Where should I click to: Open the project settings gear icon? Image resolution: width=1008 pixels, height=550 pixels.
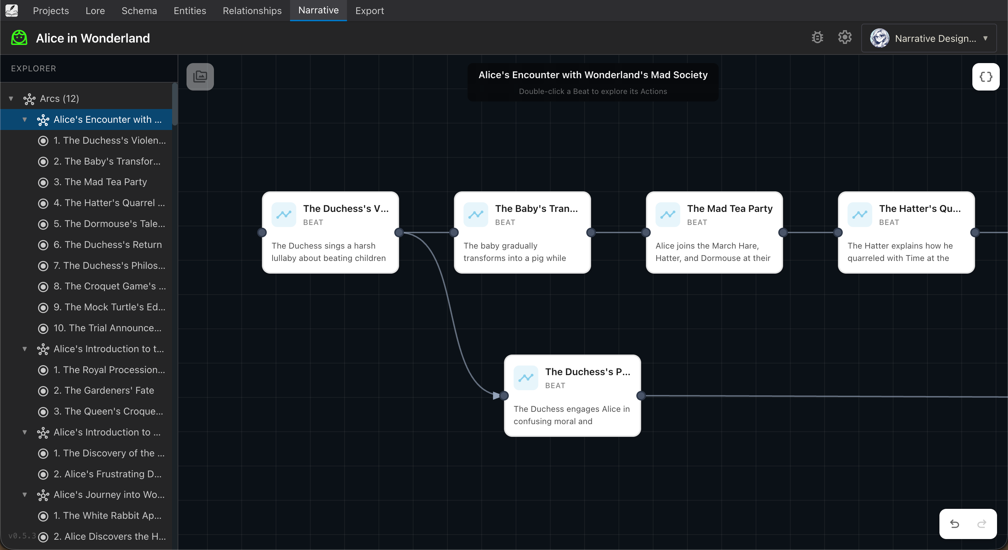845,37
